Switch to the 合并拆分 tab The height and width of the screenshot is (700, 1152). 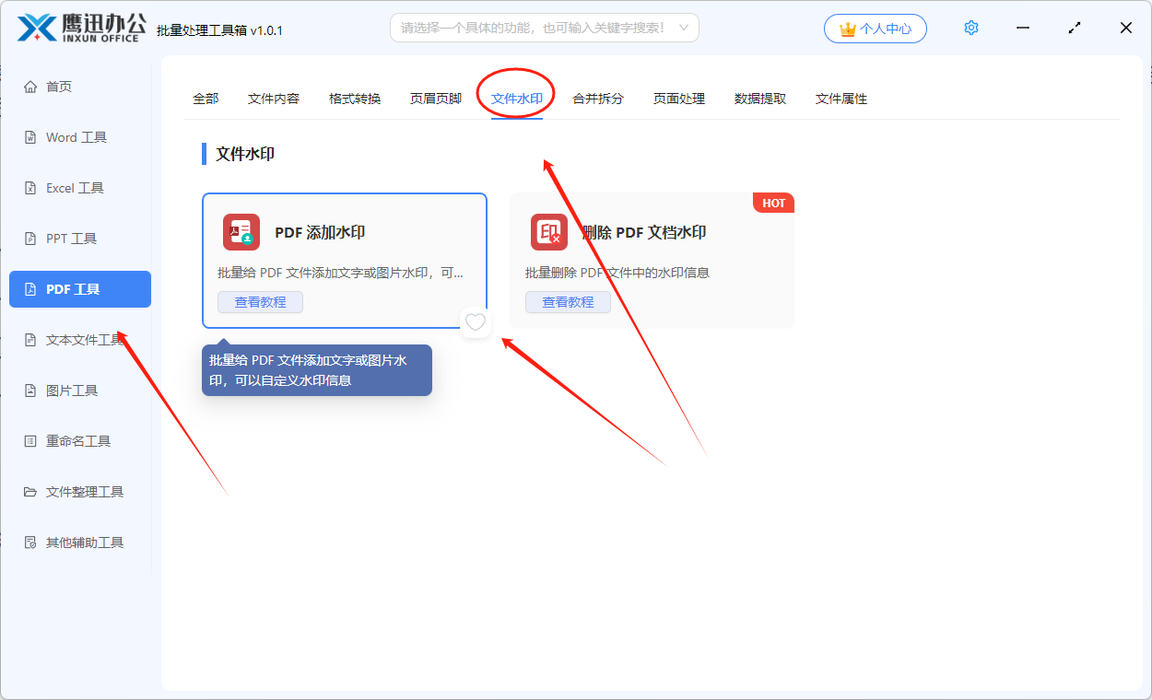(x=596, y=98)
